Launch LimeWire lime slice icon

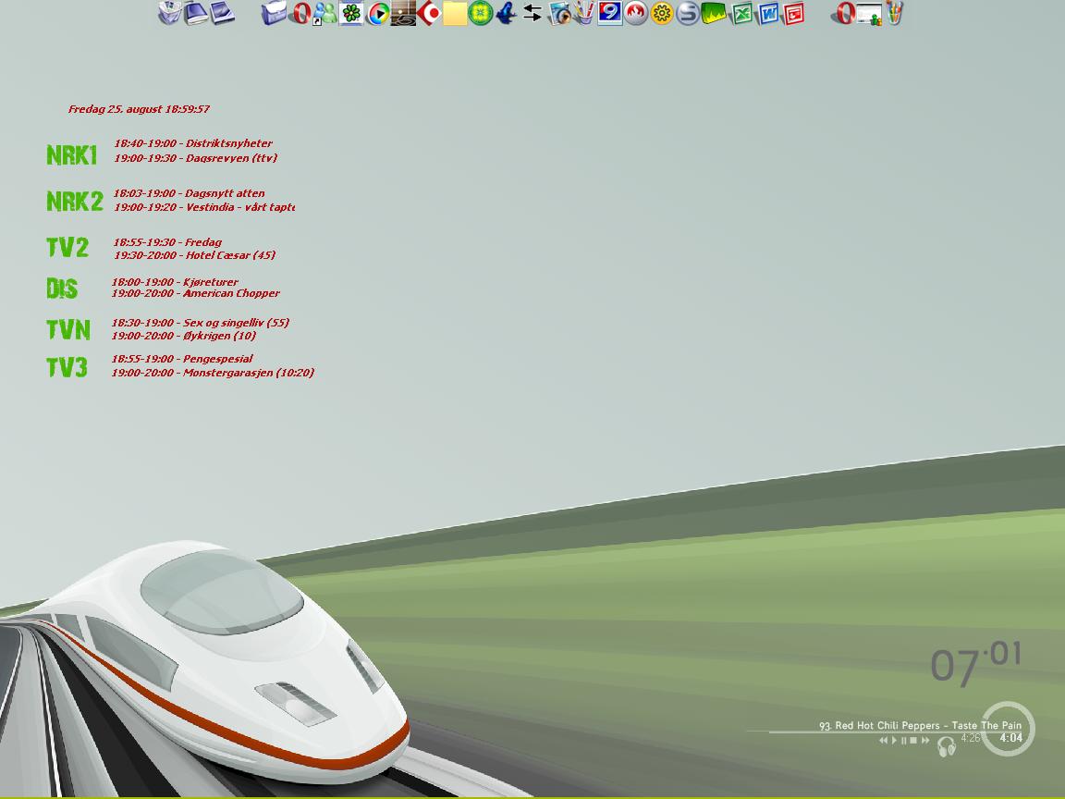coord(480,13)
